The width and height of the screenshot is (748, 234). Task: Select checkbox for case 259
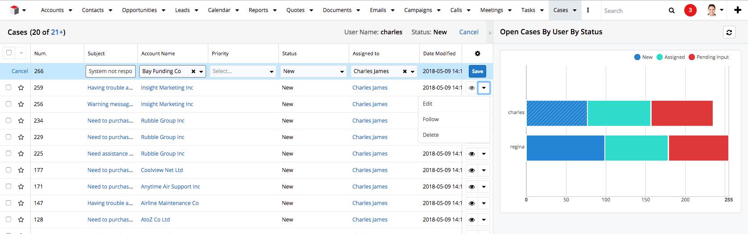click(8, 87)
